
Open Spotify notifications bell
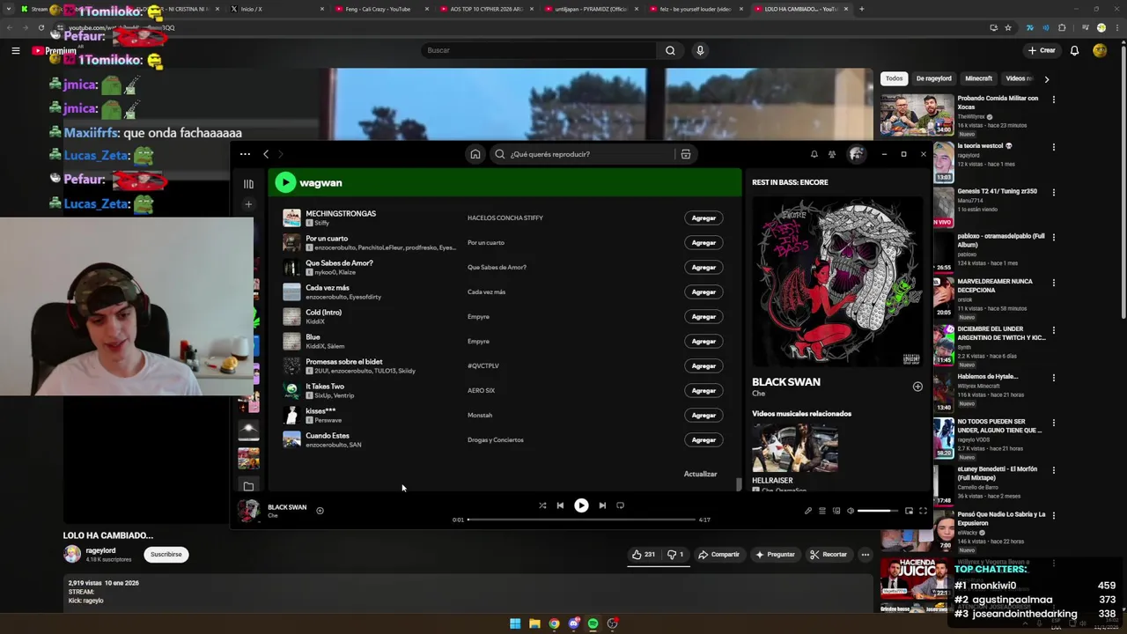pyautogui.click(x=814, y=154)
